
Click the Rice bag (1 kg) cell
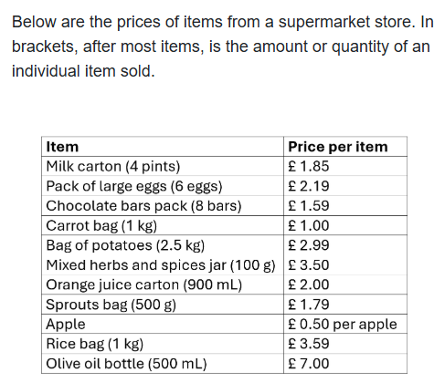163,344
